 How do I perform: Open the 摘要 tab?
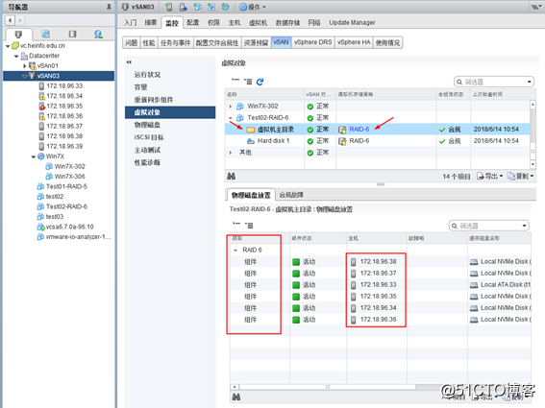[151, 23]
